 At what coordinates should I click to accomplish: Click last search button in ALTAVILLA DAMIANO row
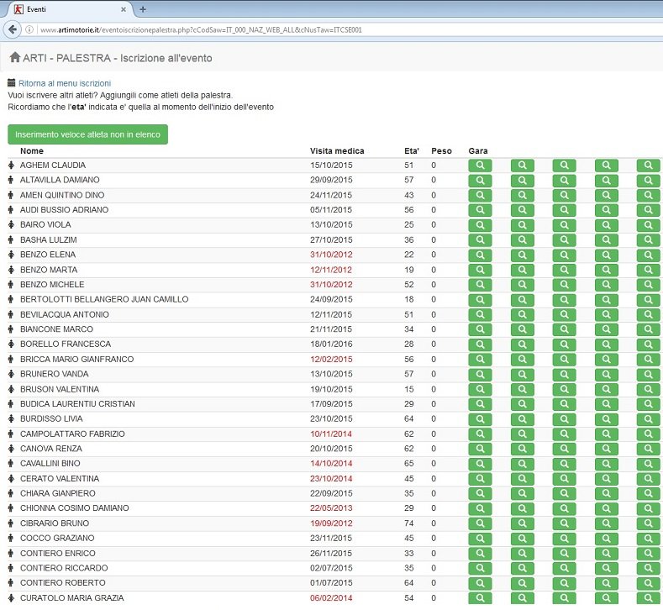tap(648, 181)
